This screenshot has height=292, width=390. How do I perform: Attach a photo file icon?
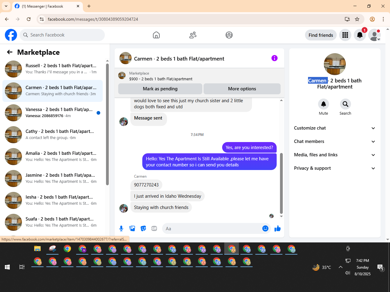click(x=132, y=228)
